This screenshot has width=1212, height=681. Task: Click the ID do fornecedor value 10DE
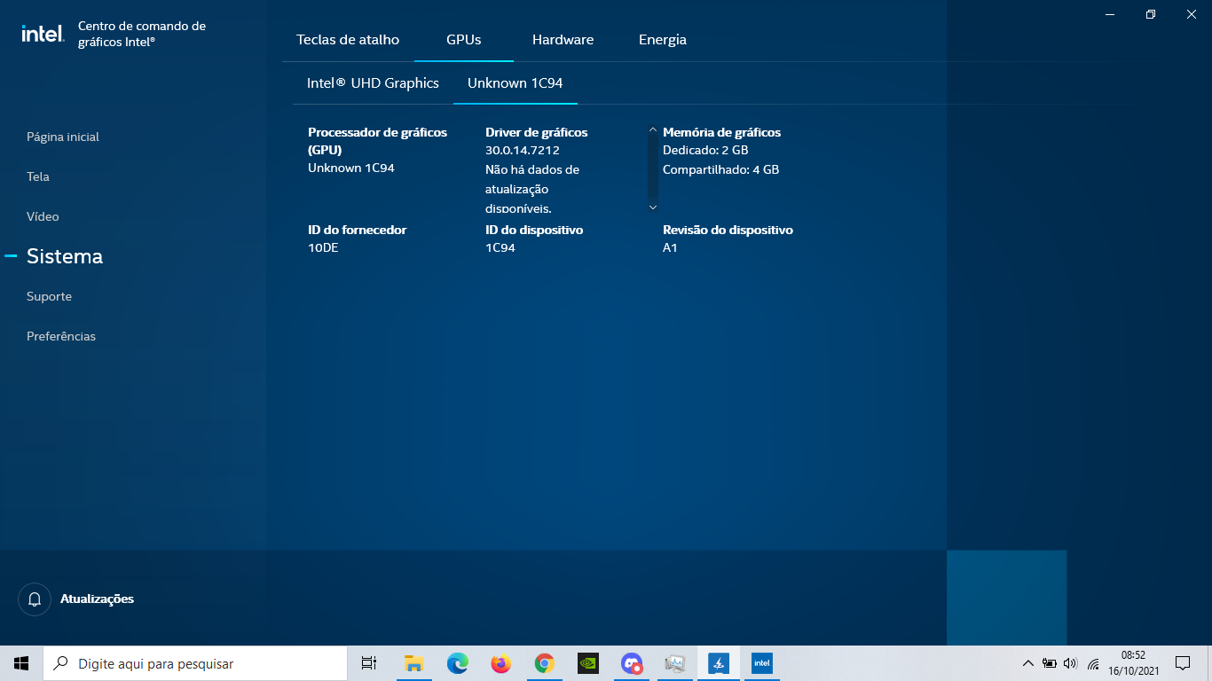click(323, 248)
